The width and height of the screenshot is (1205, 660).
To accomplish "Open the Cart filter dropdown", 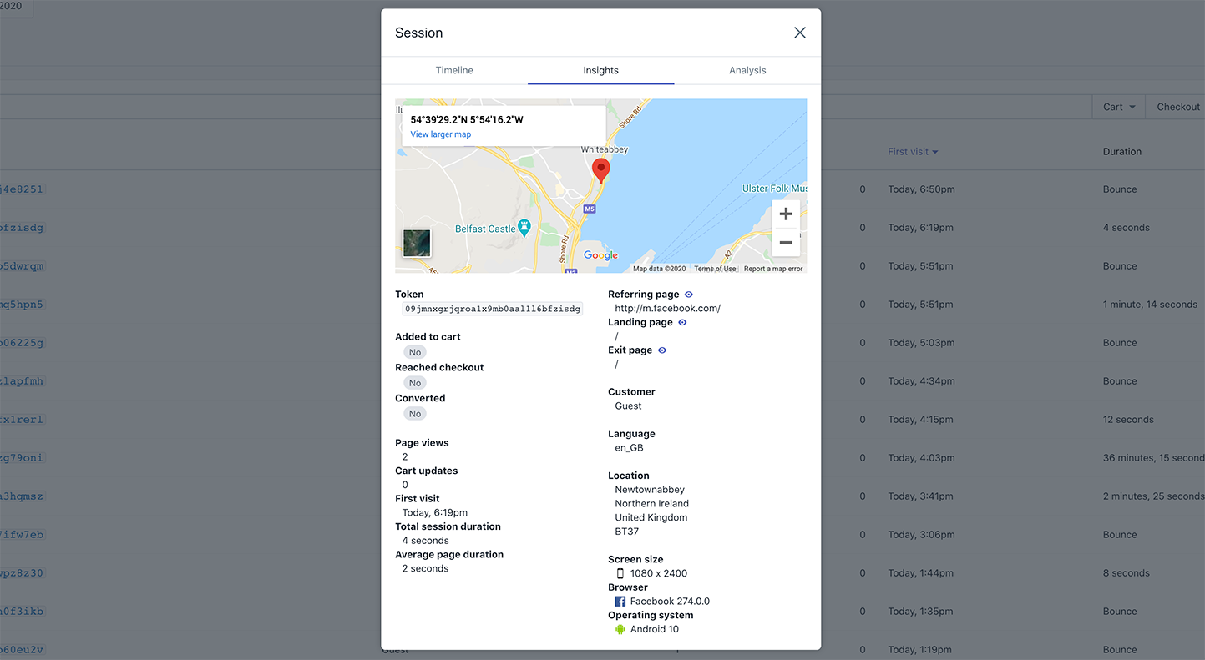I will point(1118,107).
